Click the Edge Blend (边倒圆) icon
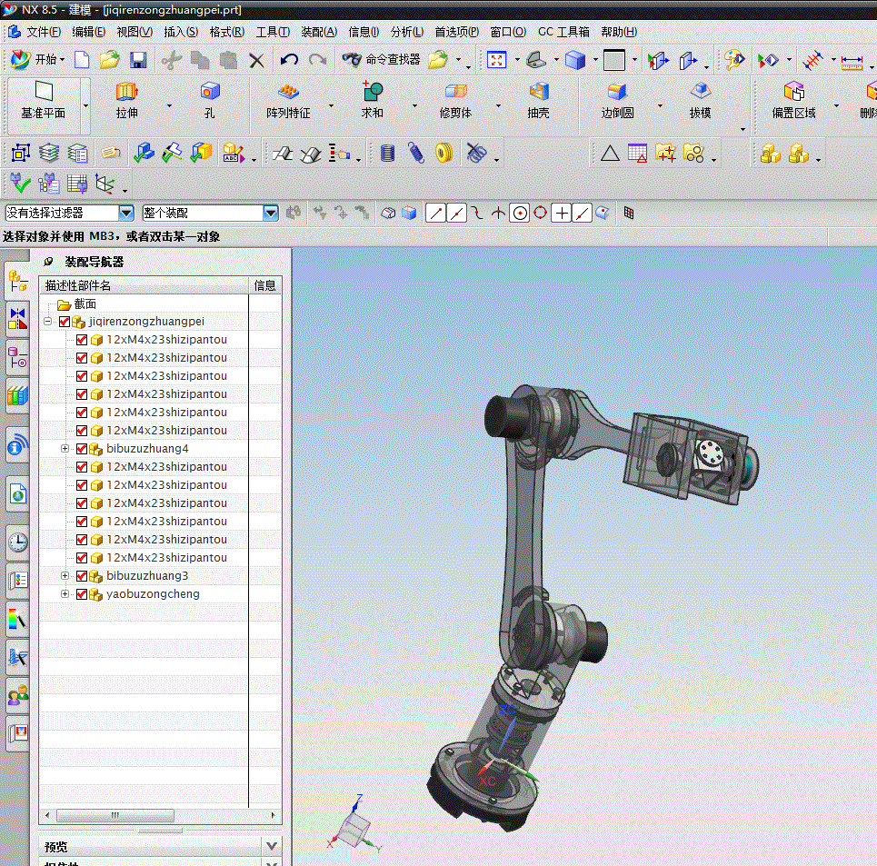Screen dimensions: 877x866 tap(617, 92)
